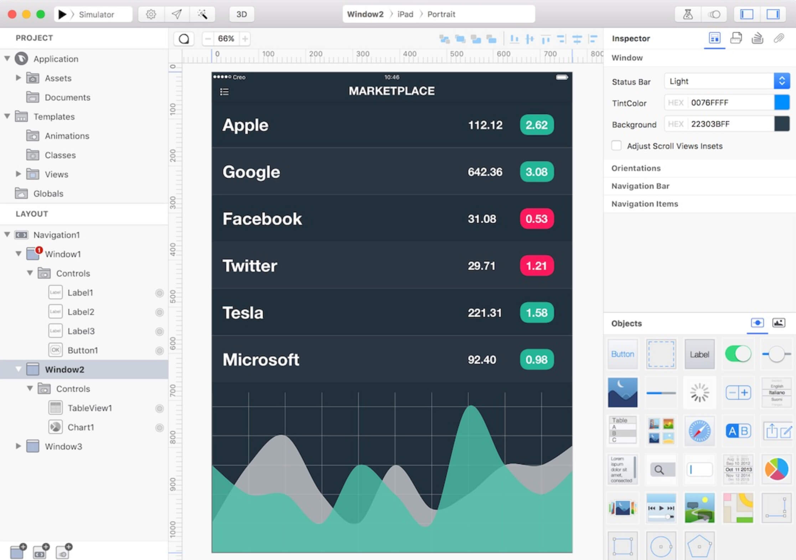The height and width of the screenshot is (560, 796).
Task: Select the Navigation Bar section
Action: pyautogui.click(x=641, y=186)
